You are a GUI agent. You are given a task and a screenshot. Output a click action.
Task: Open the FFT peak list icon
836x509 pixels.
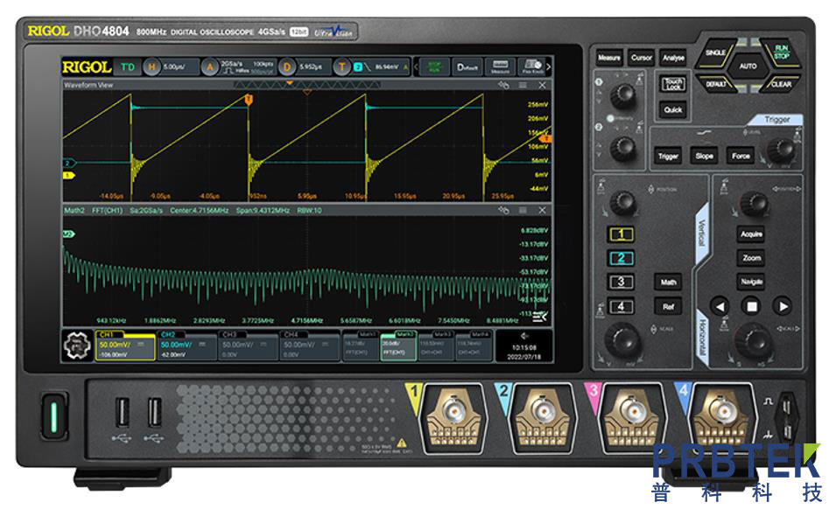pos(540,317)
